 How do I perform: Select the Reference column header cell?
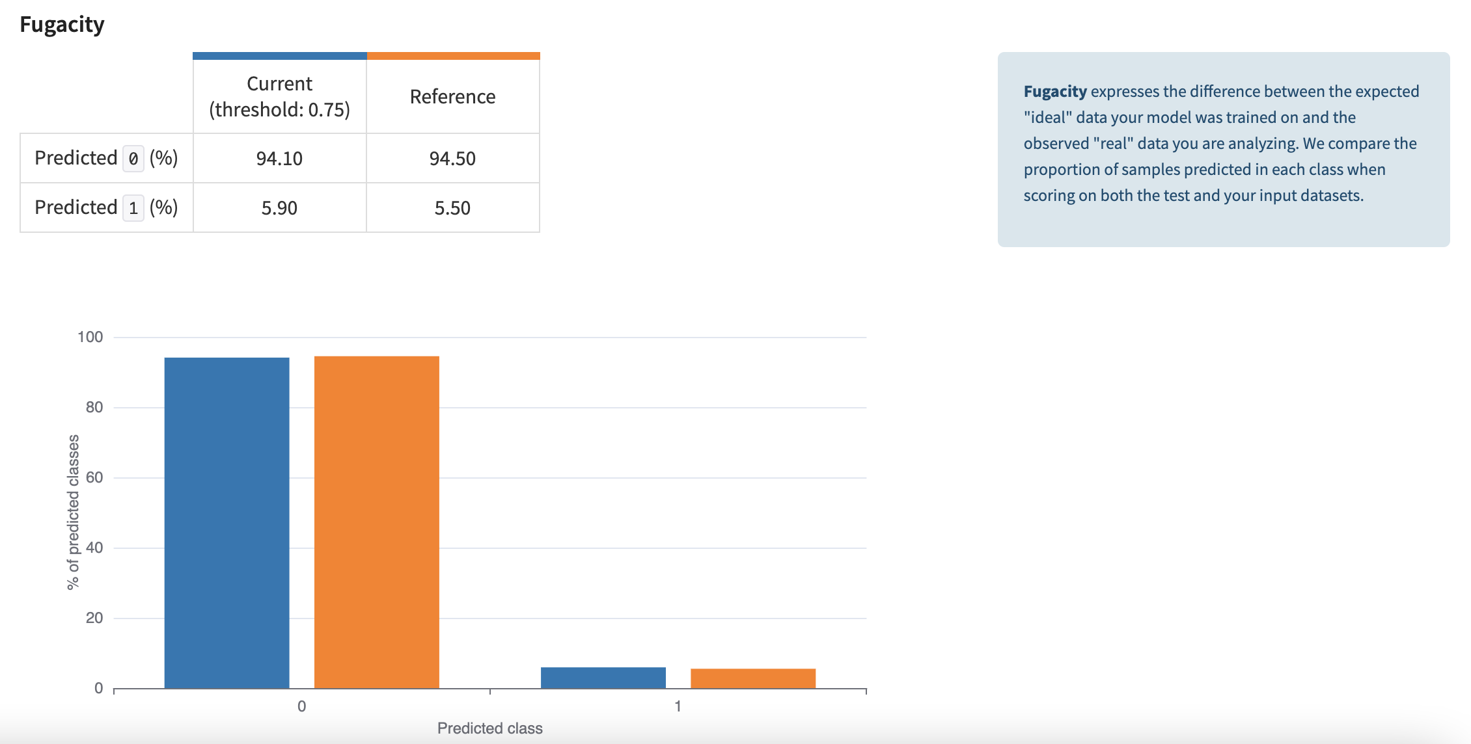pyautogui.click(x=452, y=97)
